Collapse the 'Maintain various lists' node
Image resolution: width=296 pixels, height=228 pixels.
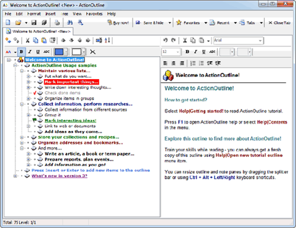[22, 71]
